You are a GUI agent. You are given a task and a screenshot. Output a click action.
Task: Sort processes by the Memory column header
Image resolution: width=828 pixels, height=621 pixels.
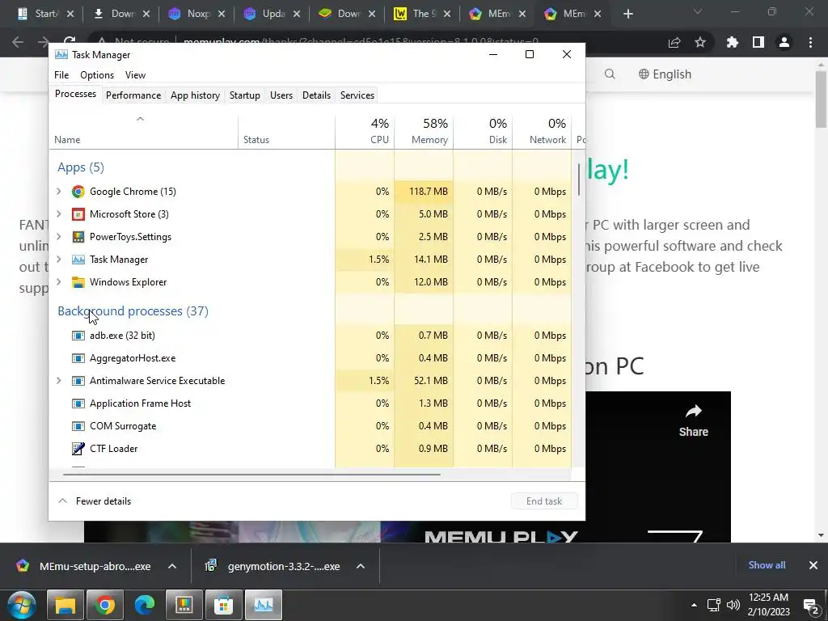(424, 131)
